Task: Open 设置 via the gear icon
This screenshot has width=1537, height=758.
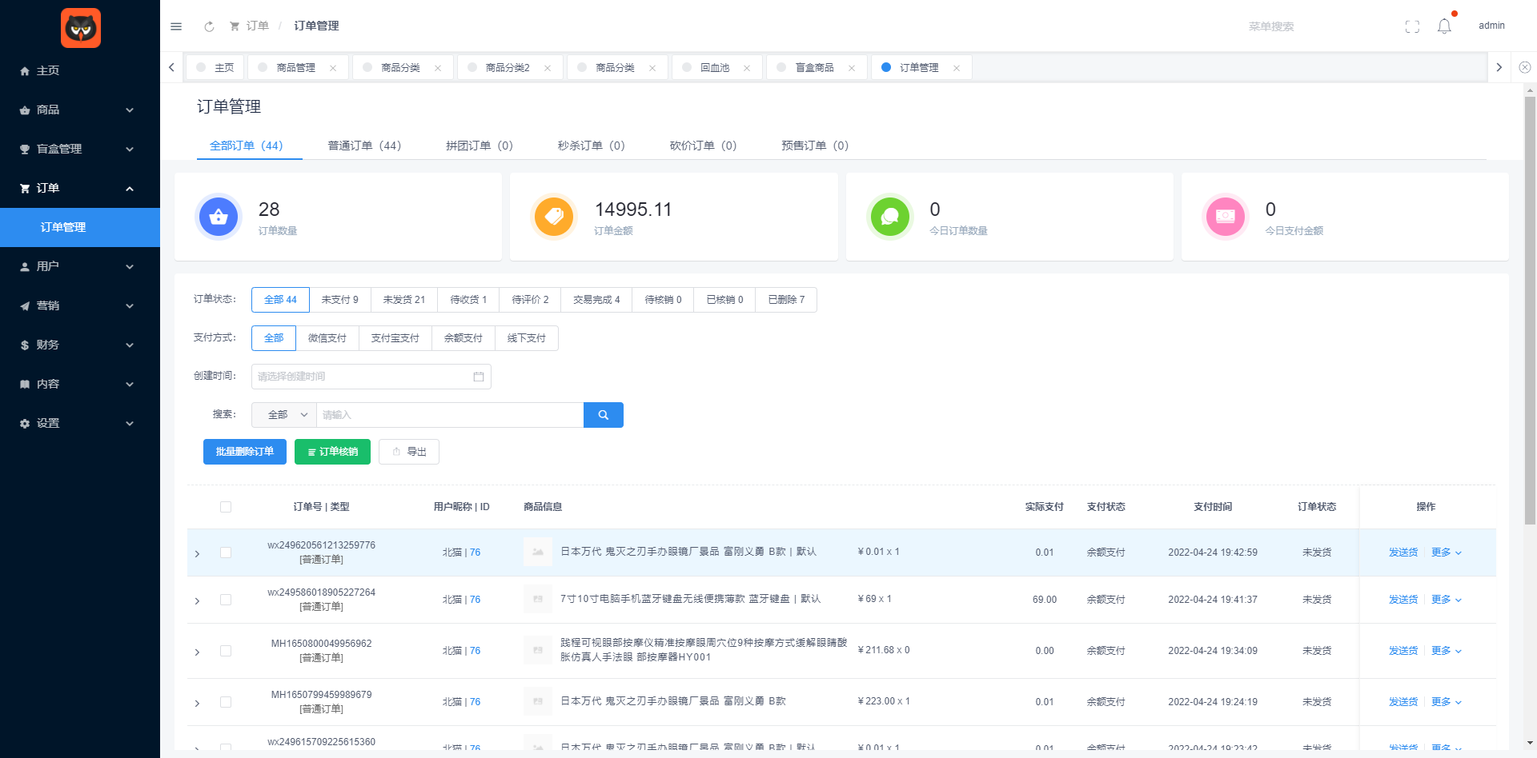Action: 24,423
